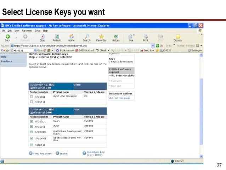Uncheck the 5722SS1 i5/OS V5R4M0 checkbox
This screenshot has height=170, width=226.
tap(32, 127)
